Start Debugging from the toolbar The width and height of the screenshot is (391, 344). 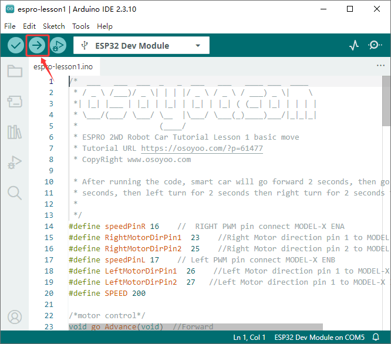pos(58,45)
